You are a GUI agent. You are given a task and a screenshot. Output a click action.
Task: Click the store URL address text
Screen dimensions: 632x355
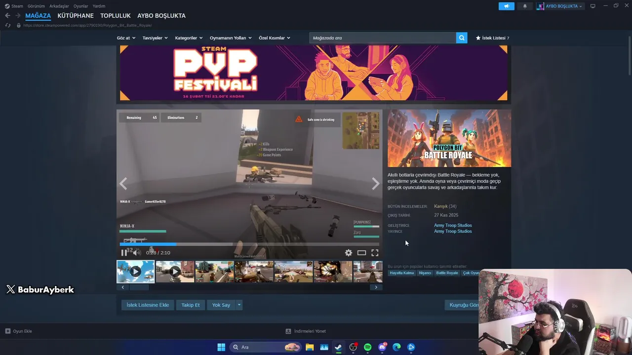tap(87, 25)
